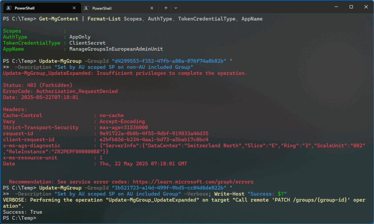Click the learn.microsoft.com/graph/errors URL
Screen dimensions: 374x224
click(x=193, y=182)
